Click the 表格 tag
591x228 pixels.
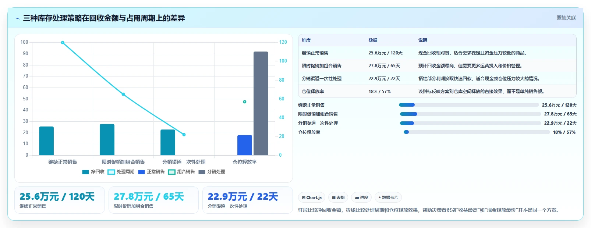pos(338,197)
